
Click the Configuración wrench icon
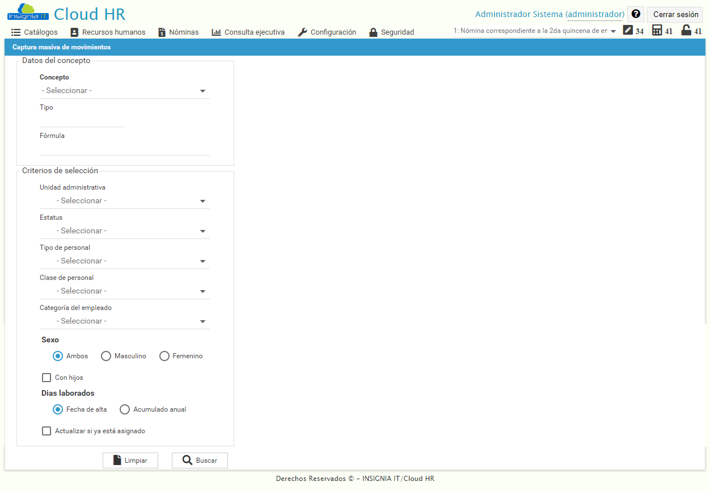[x=301, y=32]
